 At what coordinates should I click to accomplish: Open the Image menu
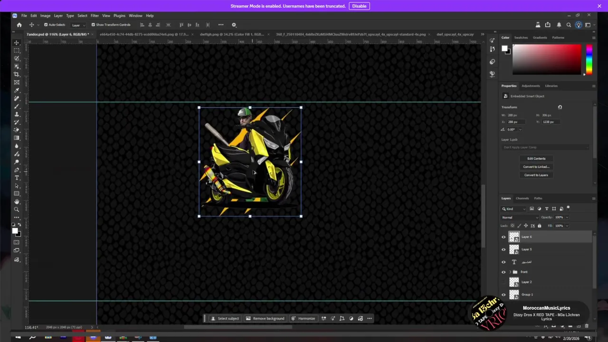click(45, 16)
